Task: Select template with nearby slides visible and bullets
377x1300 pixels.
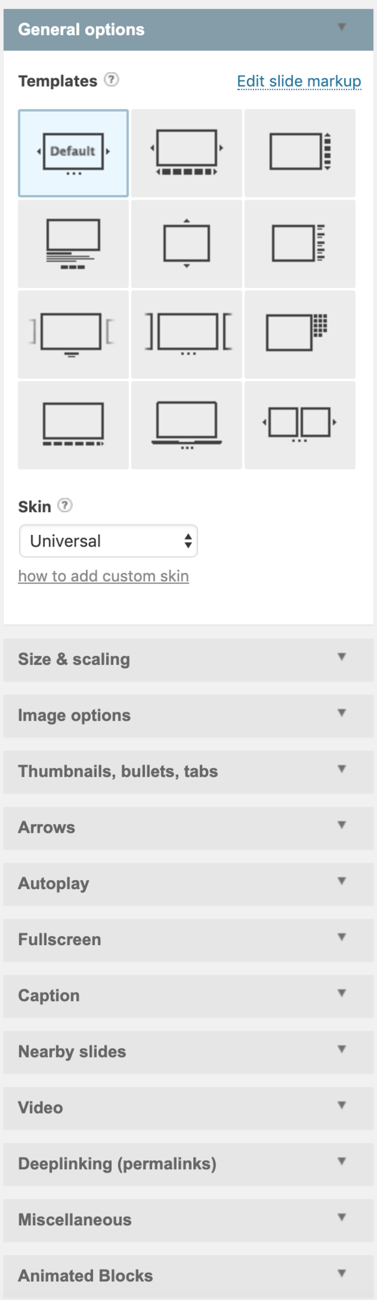Action: click(x=187, y=334)
